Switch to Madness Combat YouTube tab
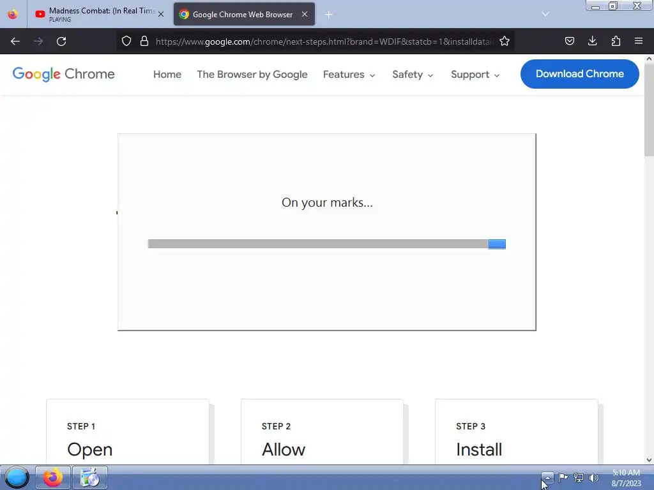 (x=99, y=14)
